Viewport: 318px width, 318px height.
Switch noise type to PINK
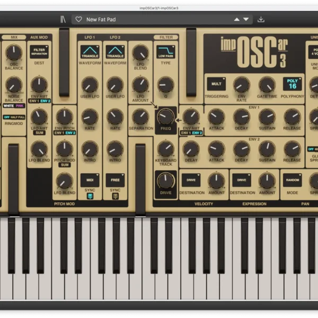20,105
